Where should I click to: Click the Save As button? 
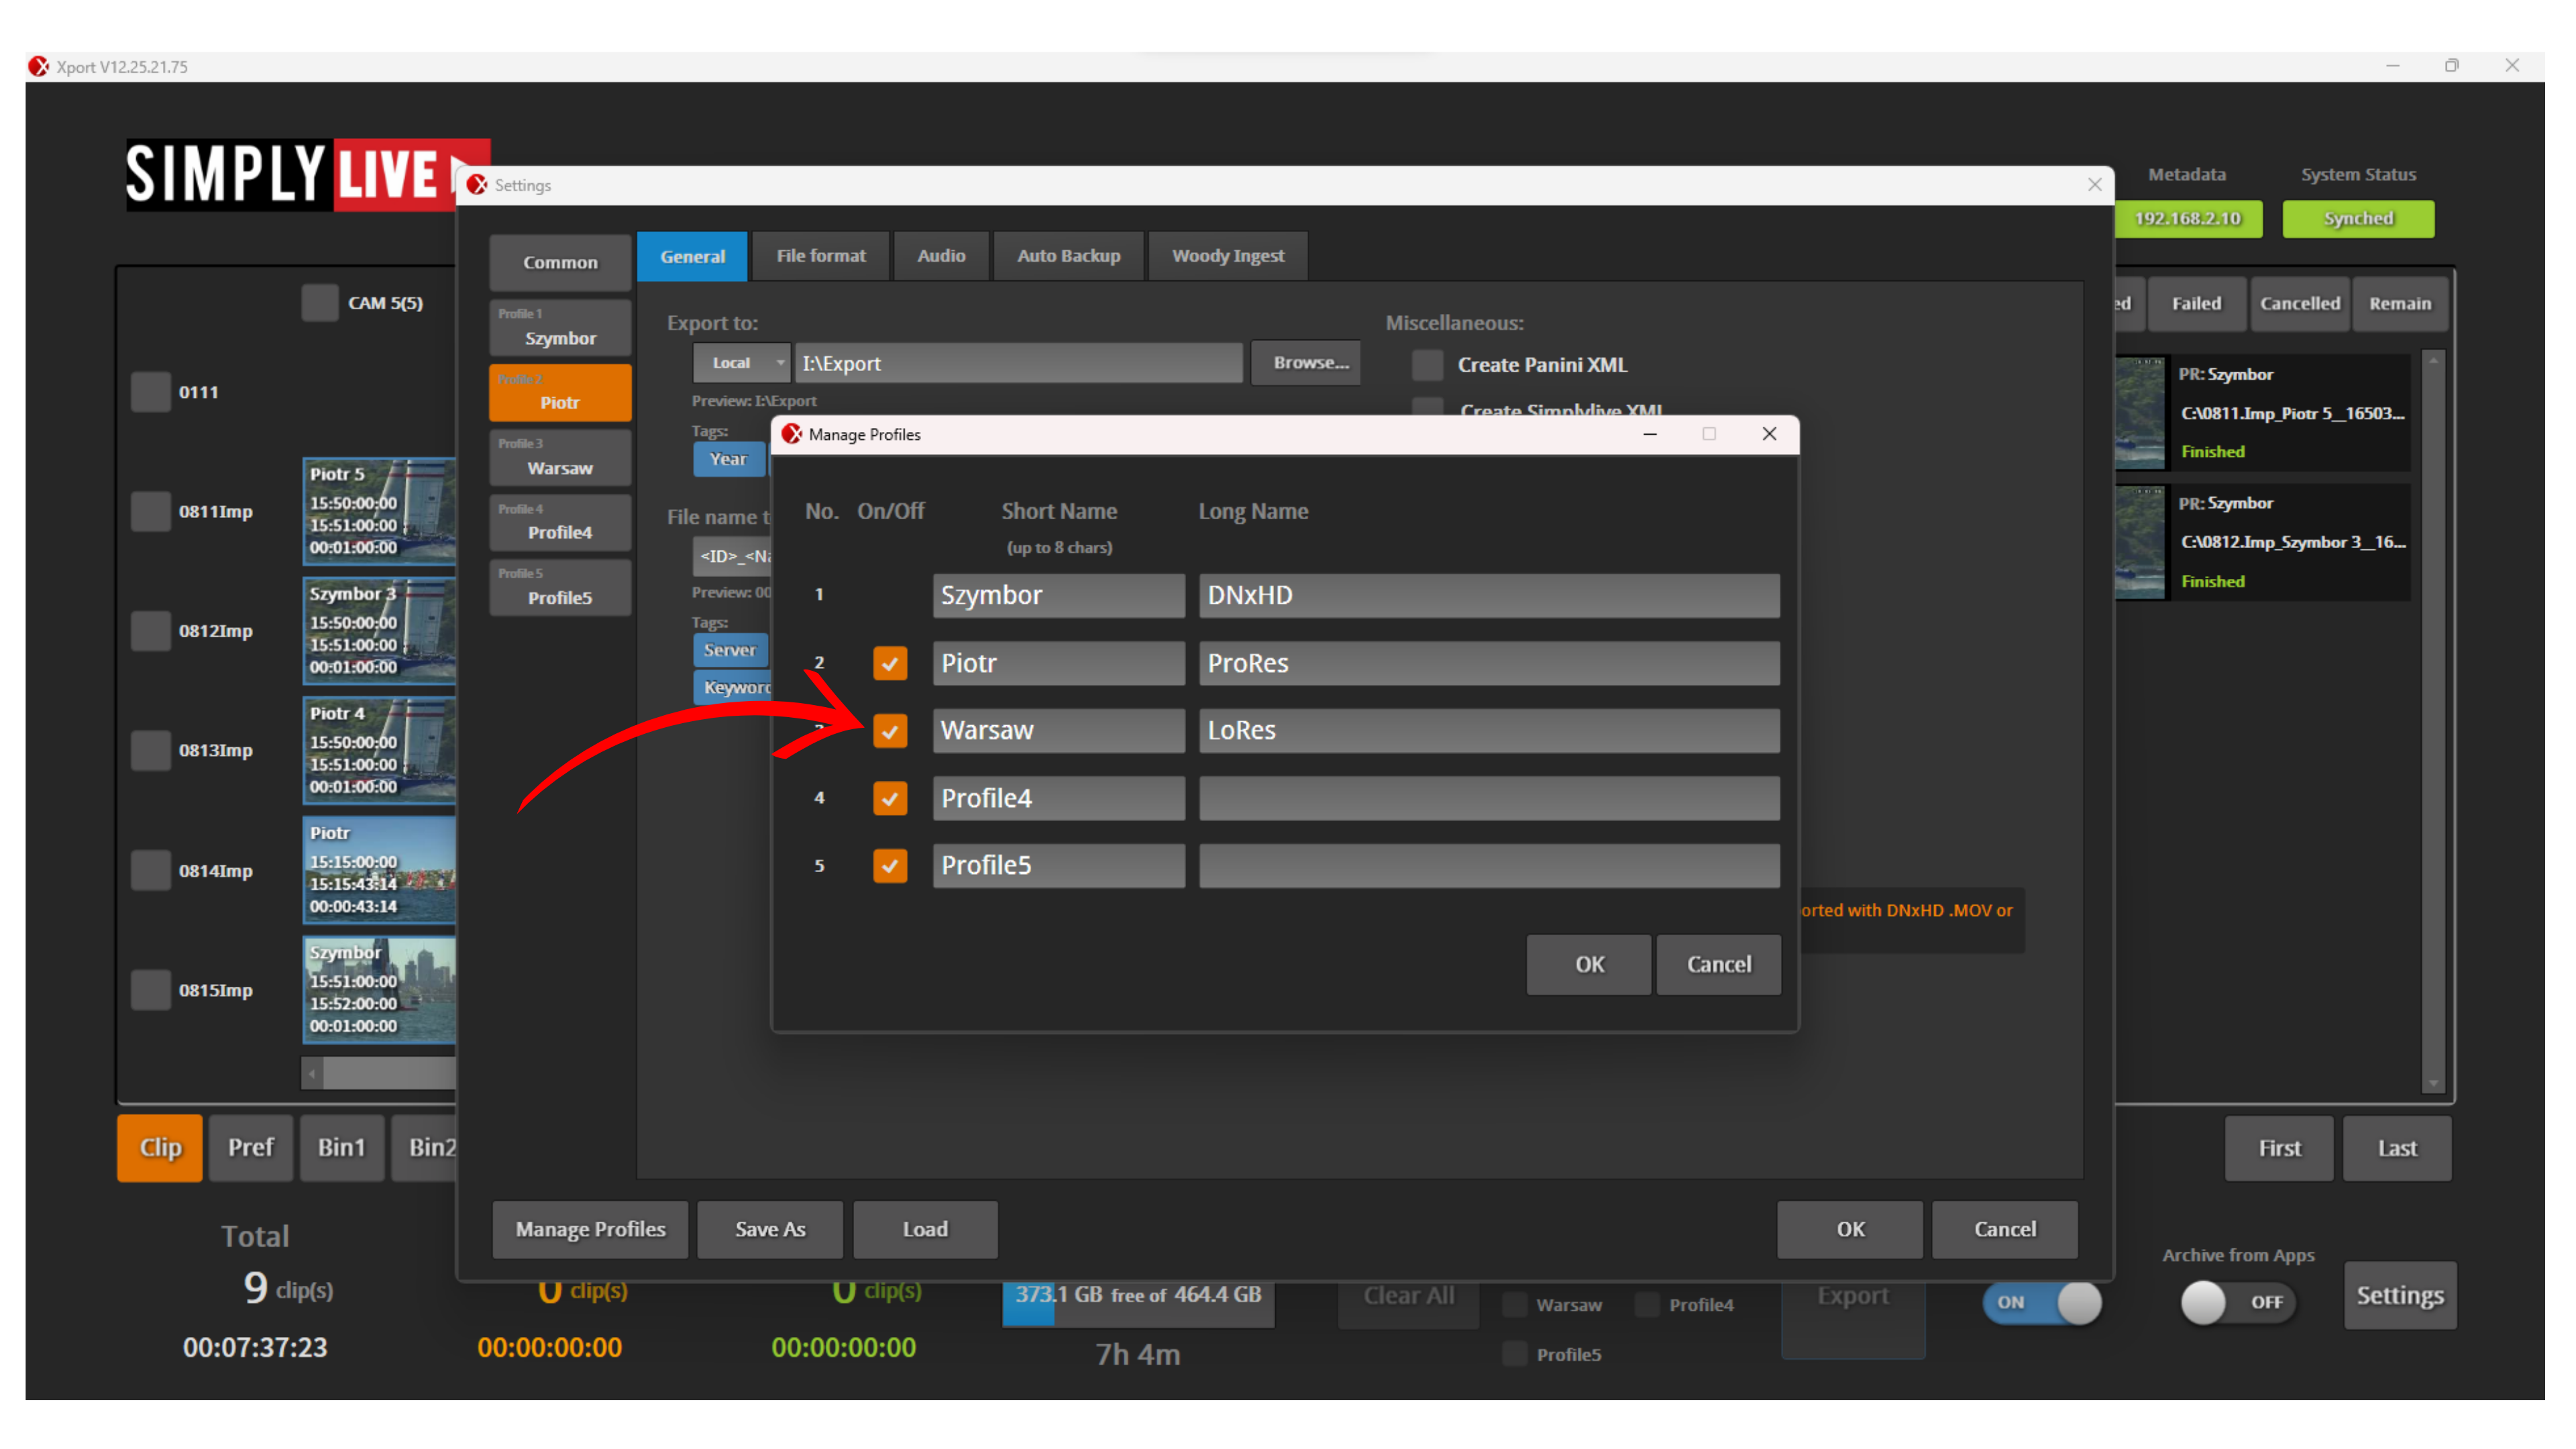pyautogui.click(x=770, y=1229)
